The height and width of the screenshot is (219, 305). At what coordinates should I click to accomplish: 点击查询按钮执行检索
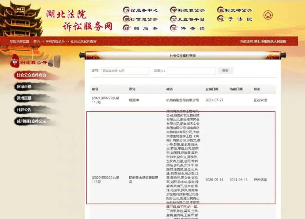tap(225, 70)
